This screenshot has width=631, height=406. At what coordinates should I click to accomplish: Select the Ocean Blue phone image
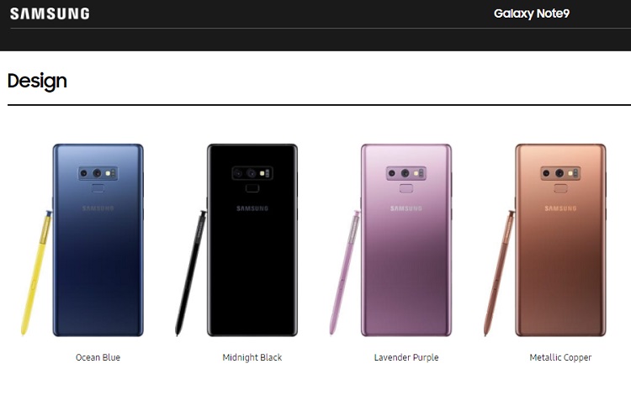click(x=98, y=240)
